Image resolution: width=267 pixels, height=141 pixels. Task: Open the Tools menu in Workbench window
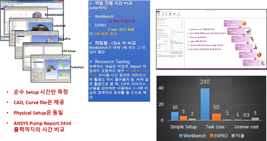click(x=9, y=4)
